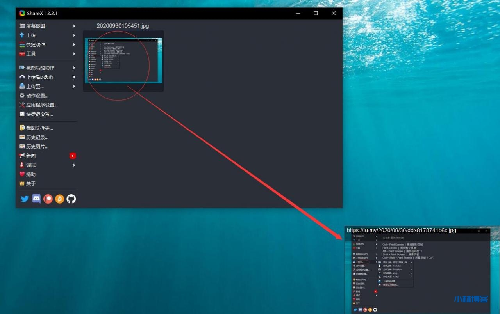Open the GitHub icon link

71,199
